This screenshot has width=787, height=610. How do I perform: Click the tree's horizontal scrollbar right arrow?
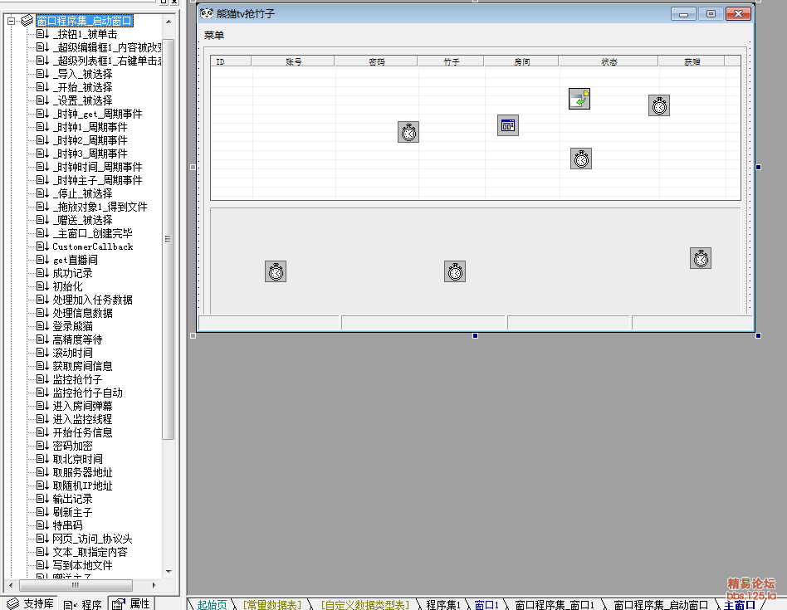click(154, 585)
